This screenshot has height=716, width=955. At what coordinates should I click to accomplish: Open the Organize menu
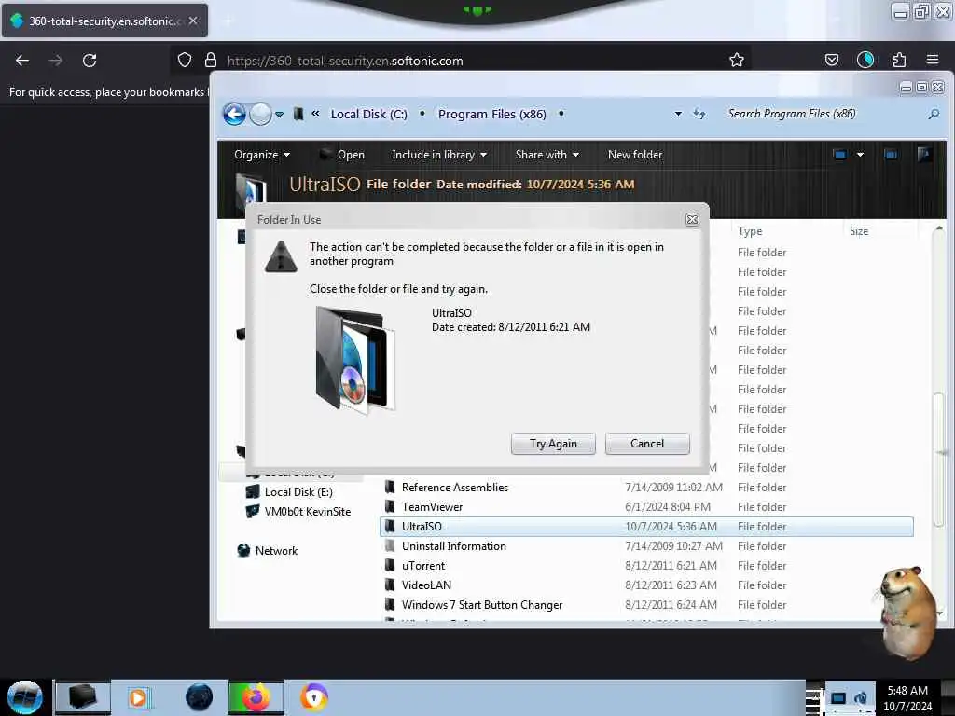[262, 155]
